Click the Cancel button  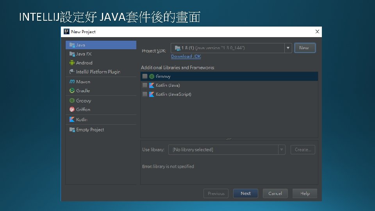[275, 193]
